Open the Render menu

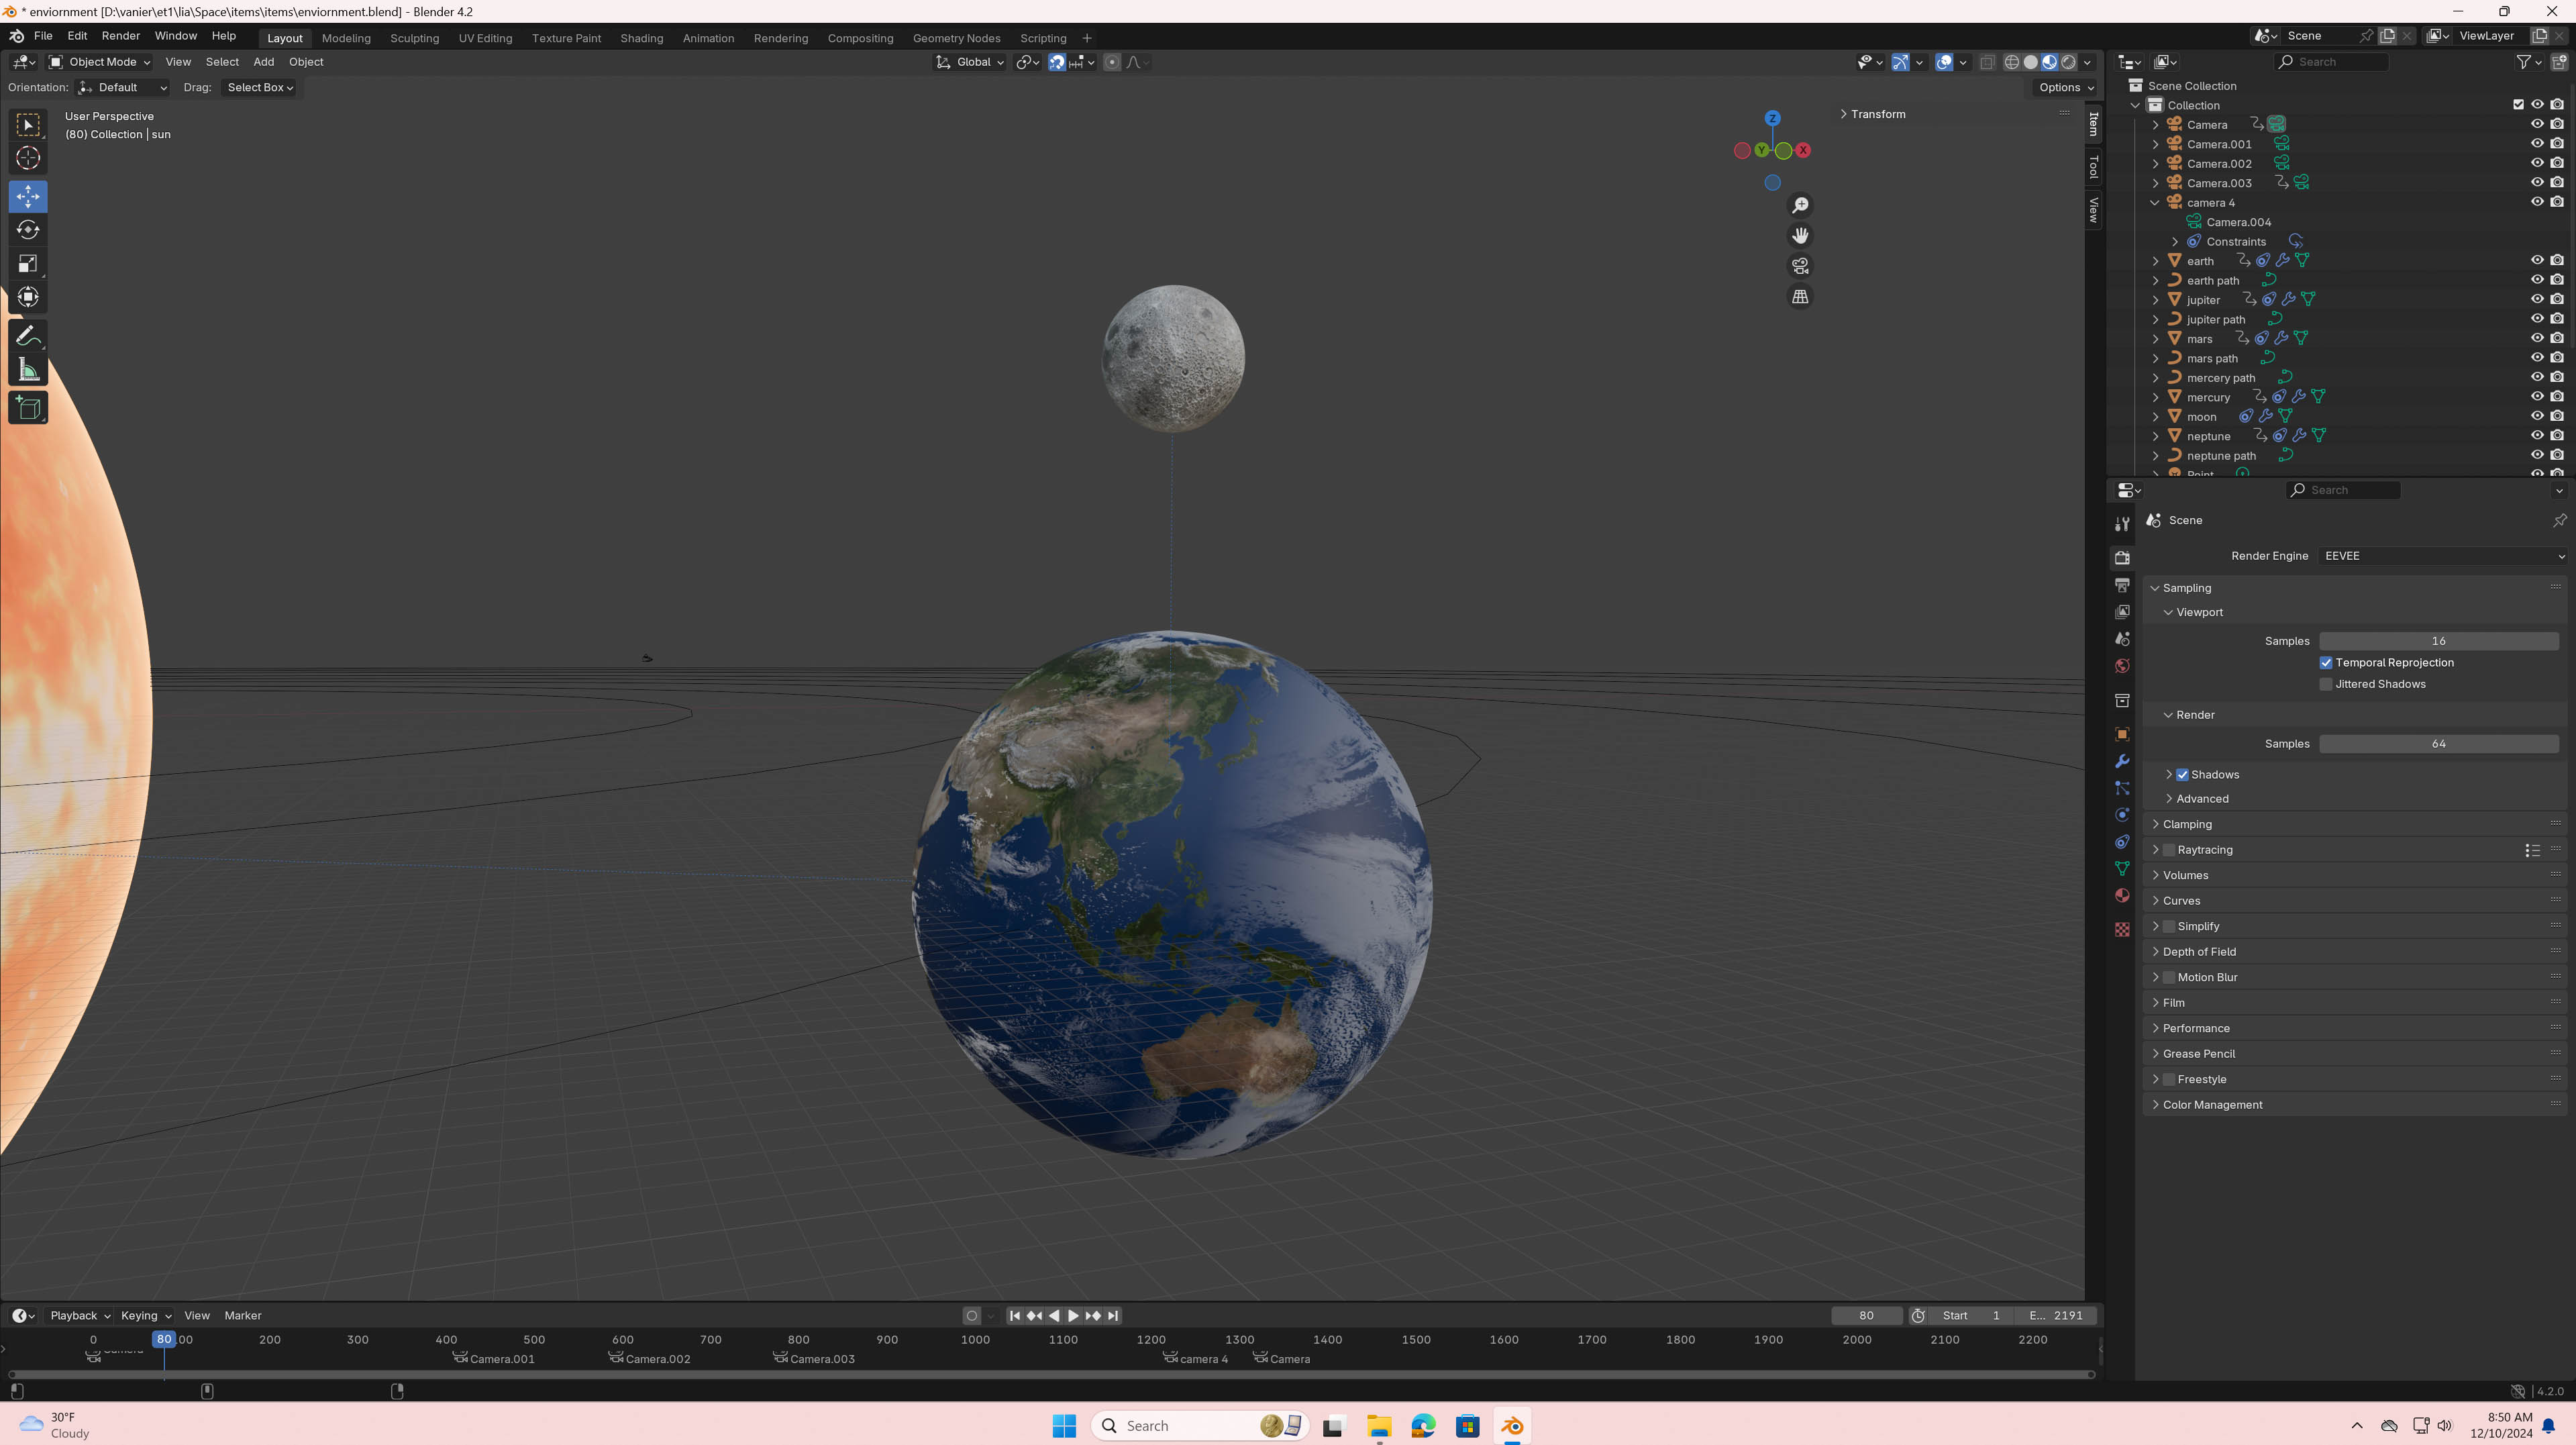[120, 36]
